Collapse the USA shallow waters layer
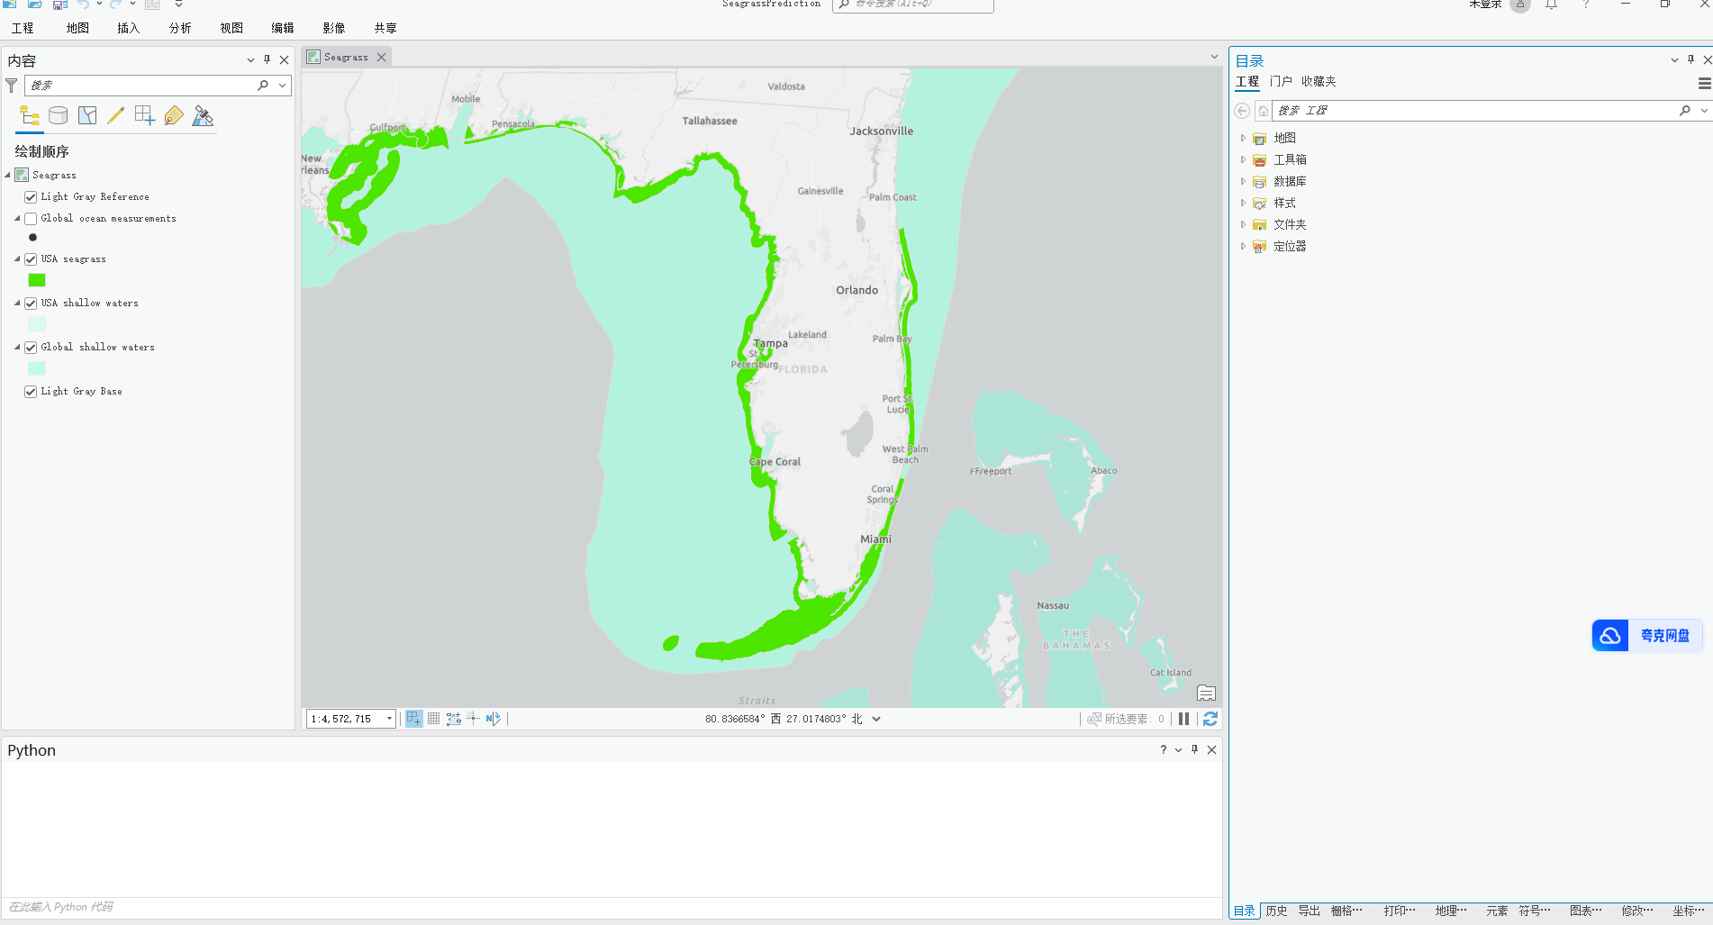The height and width of the screenshot is (925, 1713). pos(16,303)
